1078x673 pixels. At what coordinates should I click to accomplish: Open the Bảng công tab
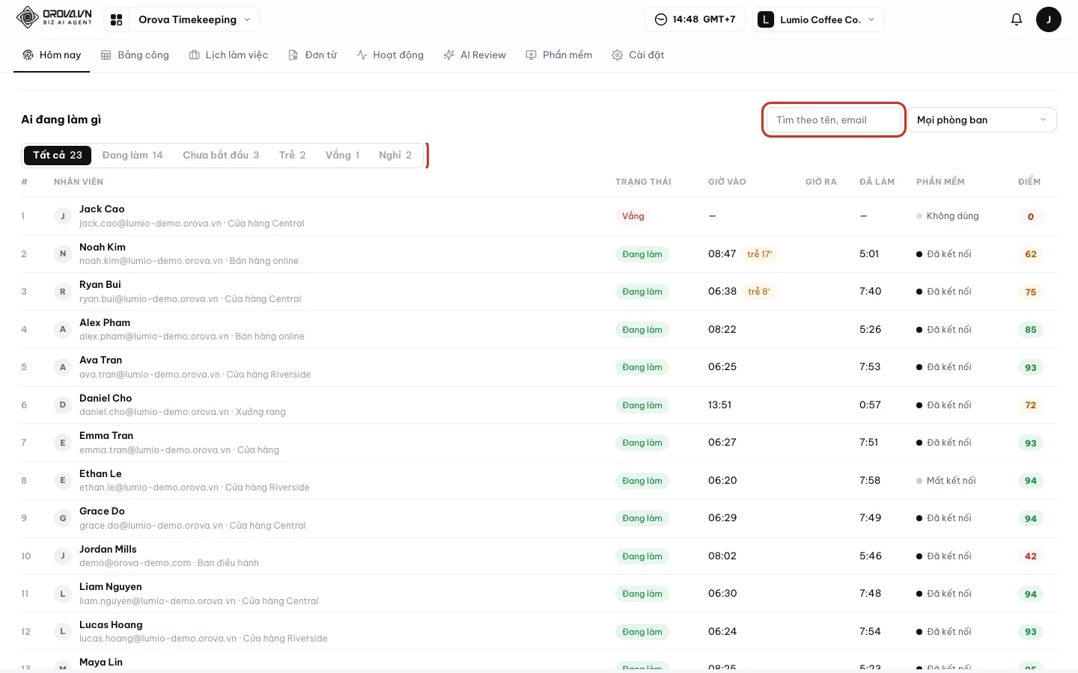(135, 55)
